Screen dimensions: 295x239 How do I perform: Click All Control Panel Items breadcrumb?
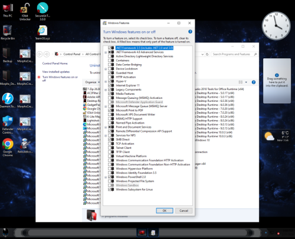coord(93,54)
